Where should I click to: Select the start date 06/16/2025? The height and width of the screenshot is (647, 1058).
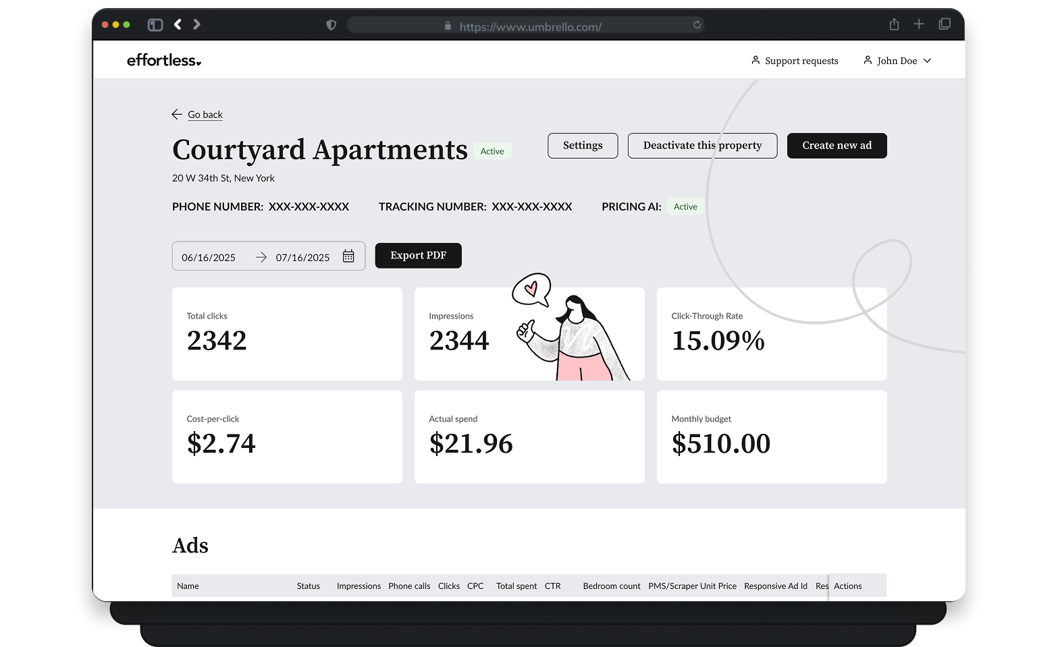click(209, 258)
